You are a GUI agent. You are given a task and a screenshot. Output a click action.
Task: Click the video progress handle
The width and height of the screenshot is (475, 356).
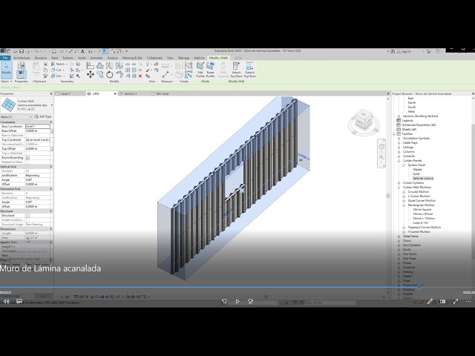pos(419,287)
